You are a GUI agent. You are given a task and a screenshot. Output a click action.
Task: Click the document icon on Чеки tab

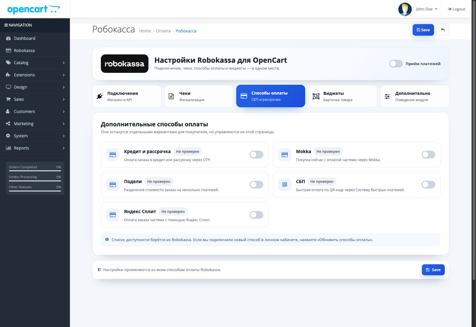(x=171, y=96)
